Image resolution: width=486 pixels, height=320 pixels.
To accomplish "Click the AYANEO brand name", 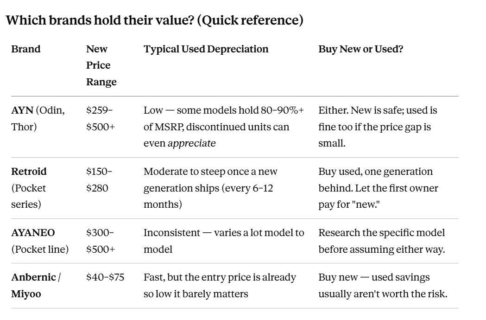I will 33,233.
